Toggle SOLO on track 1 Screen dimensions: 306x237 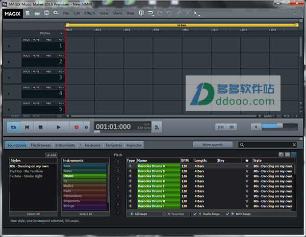[x=27, y=40]
